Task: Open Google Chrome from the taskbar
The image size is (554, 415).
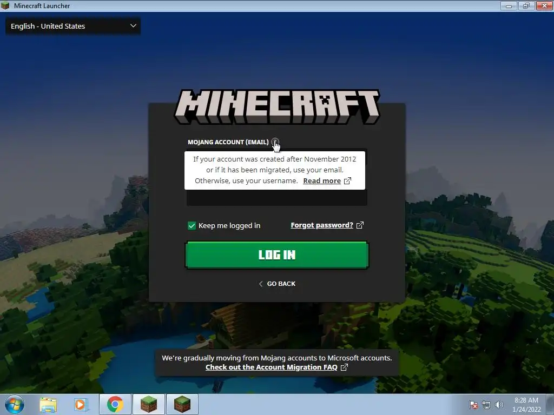Action: click(115, 404)
